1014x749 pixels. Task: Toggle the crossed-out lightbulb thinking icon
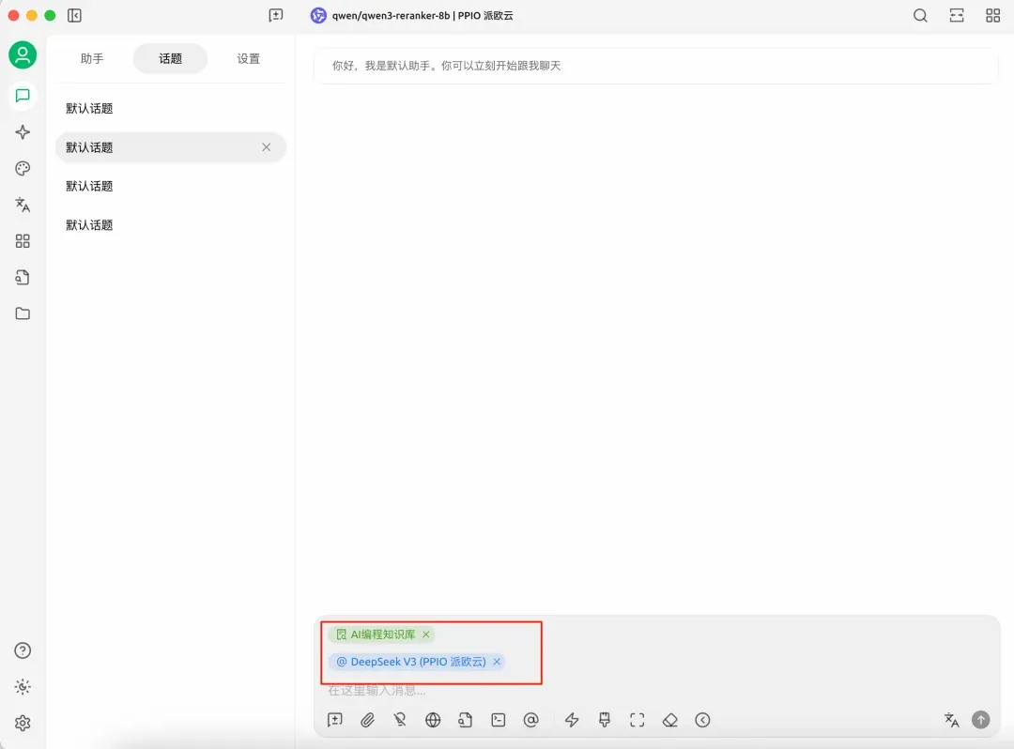pyautogui.click(x=400, y=720)
